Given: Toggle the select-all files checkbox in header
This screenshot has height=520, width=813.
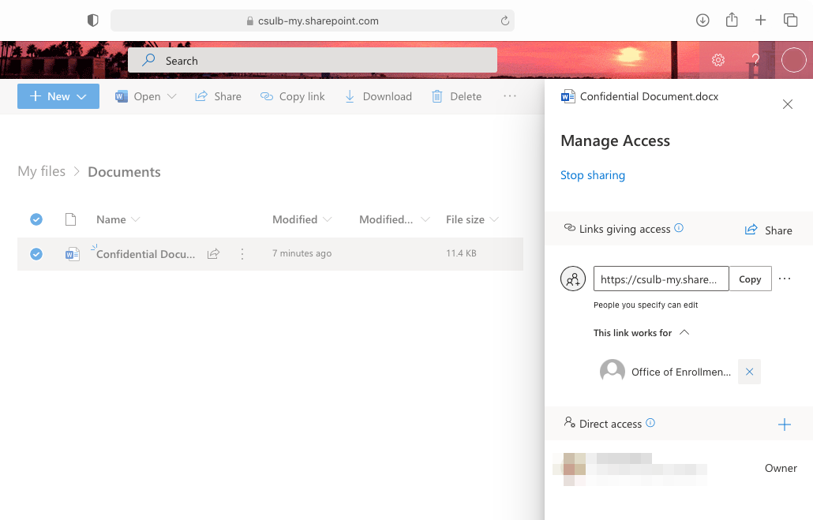Looking at the screenshot, I should [36, 219].
